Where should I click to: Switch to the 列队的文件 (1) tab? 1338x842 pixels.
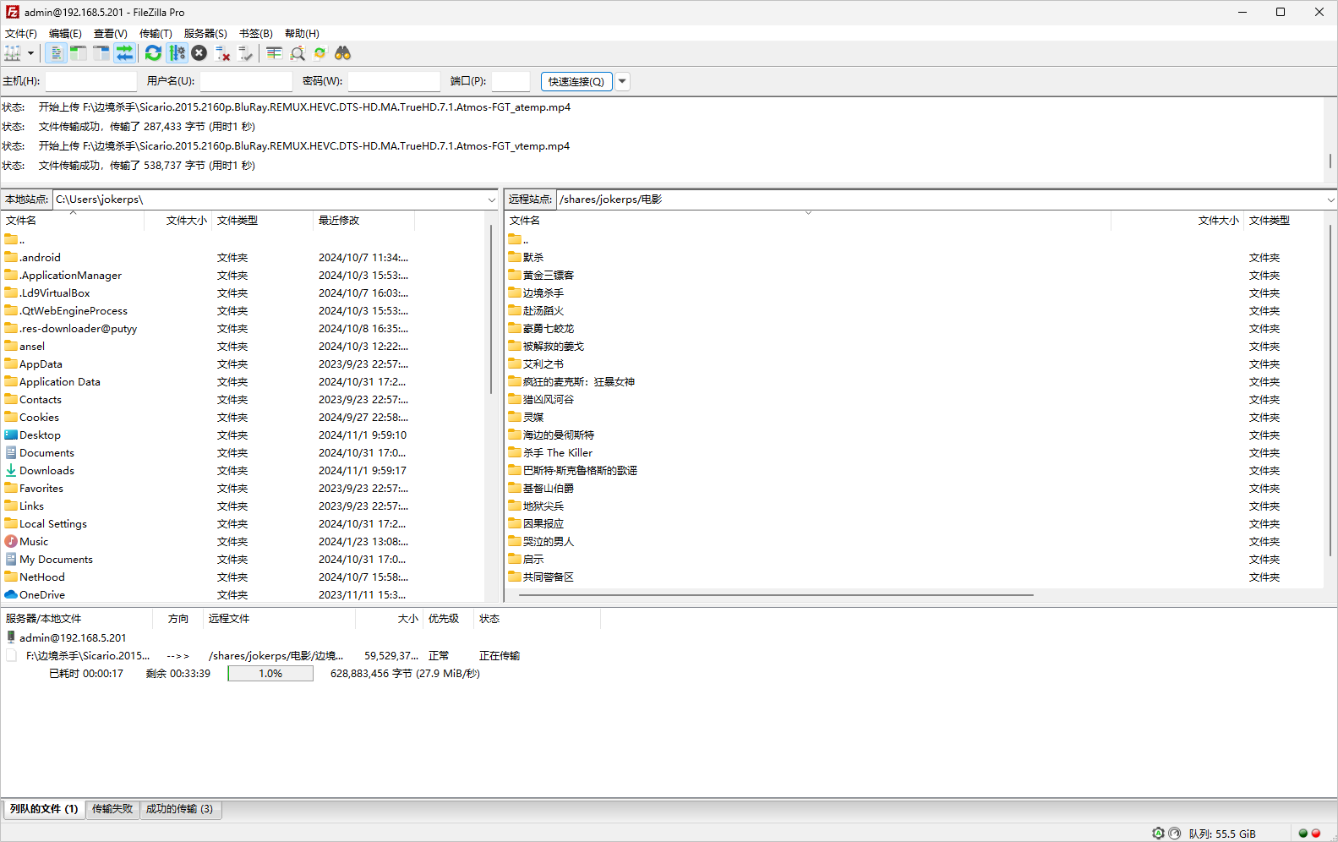pyautogui.click(x=44, y=809)
